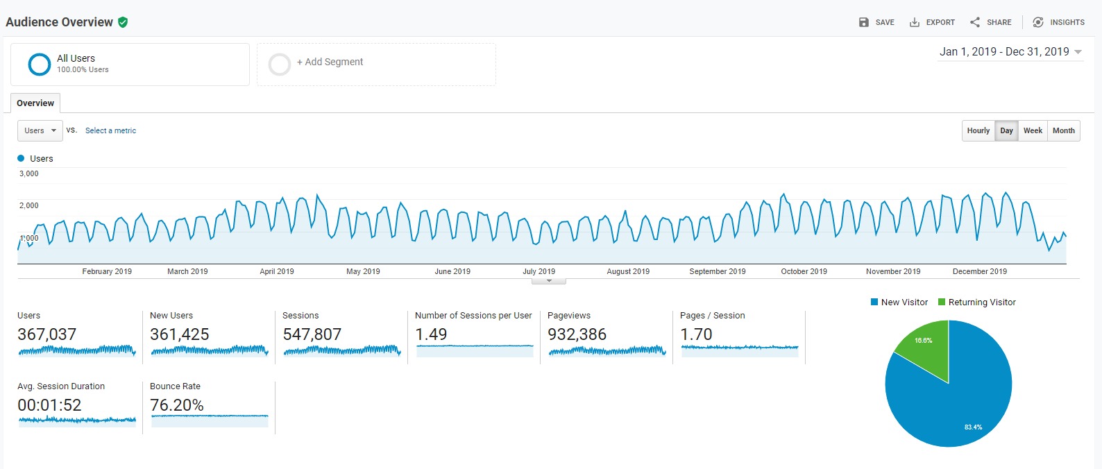Click the empty Add Segment circle icon
This screenshot has width=1102, height=469.
tap(280, 65)
